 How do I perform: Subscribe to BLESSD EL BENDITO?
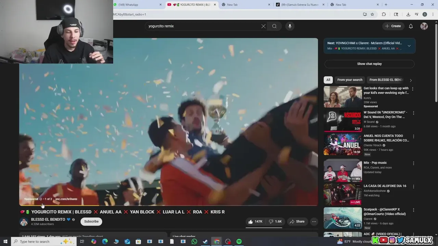coord(91,221)
